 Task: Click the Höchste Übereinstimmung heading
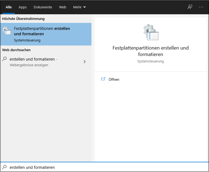coord(23,19)
